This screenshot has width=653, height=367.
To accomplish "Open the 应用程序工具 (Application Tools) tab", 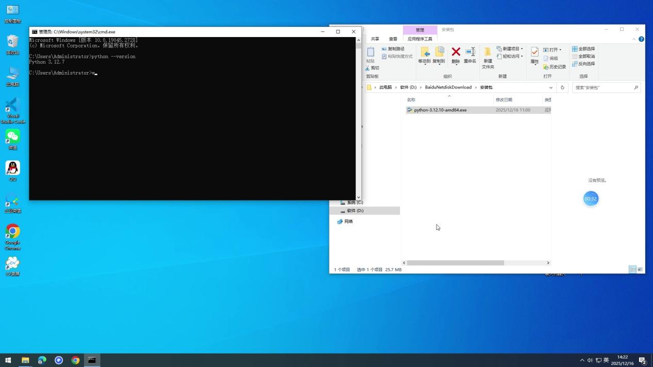I will click(421, 38).
